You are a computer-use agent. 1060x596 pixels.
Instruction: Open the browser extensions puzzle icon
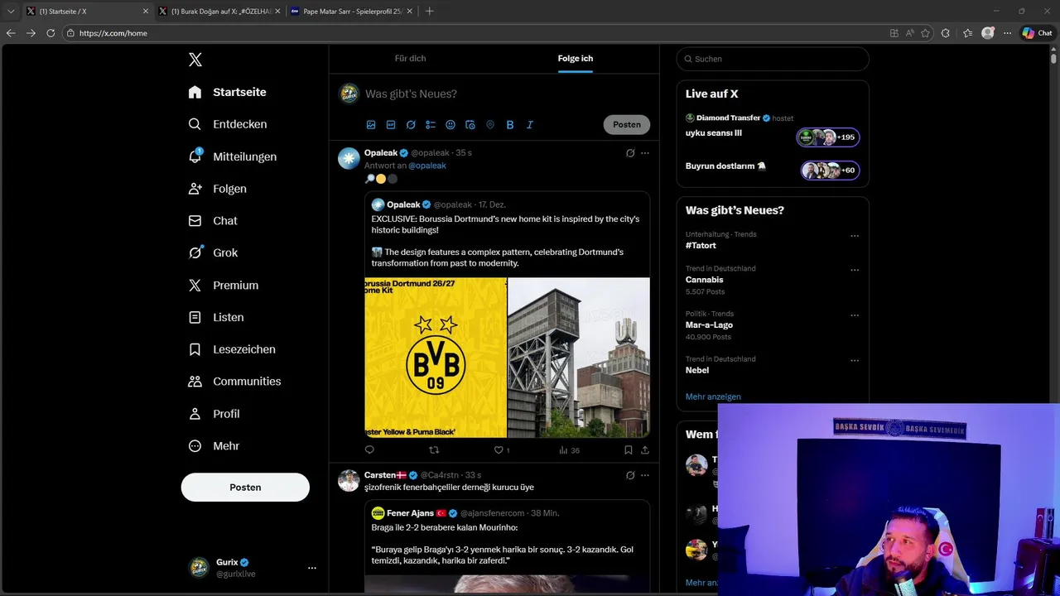pos(946,33)
